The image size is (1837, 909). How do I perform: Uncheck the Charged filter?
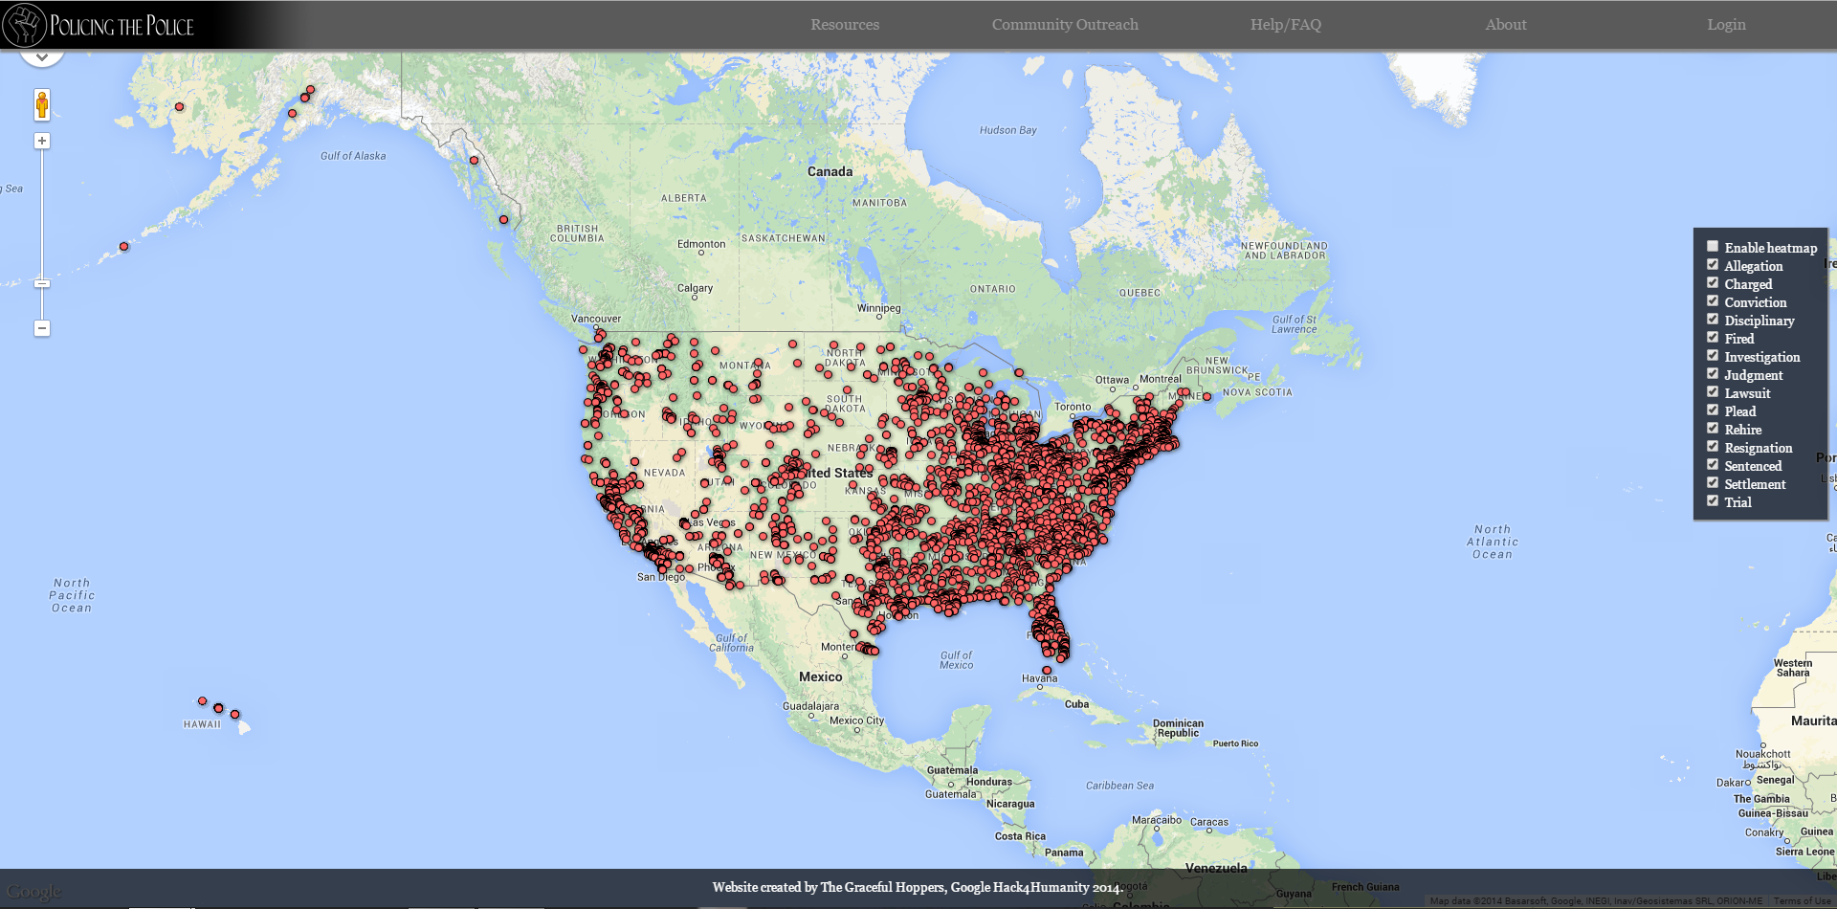(x=1713, y=282)
